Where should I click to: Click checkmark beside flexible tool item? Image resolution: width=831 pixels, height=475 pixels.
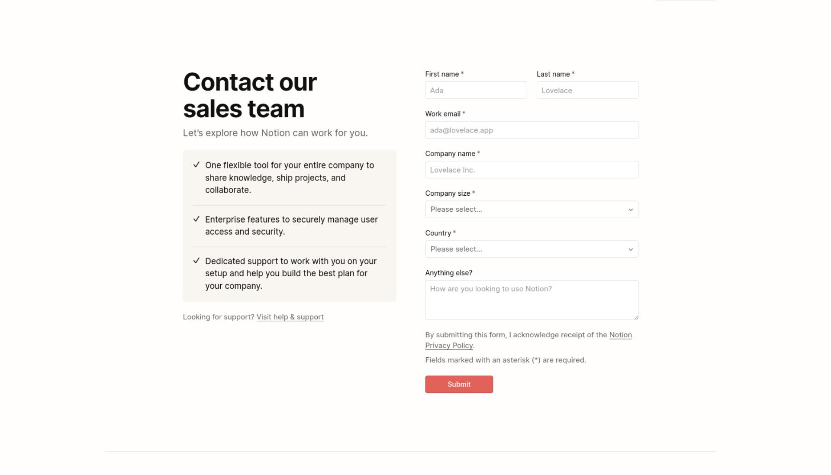196,165
